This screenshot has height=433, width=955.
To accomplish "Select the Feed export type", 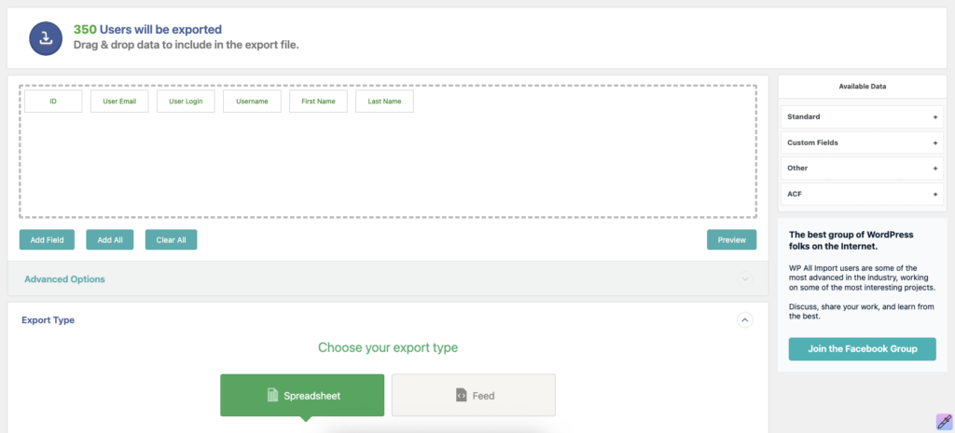I will click(x=473, y=396).
